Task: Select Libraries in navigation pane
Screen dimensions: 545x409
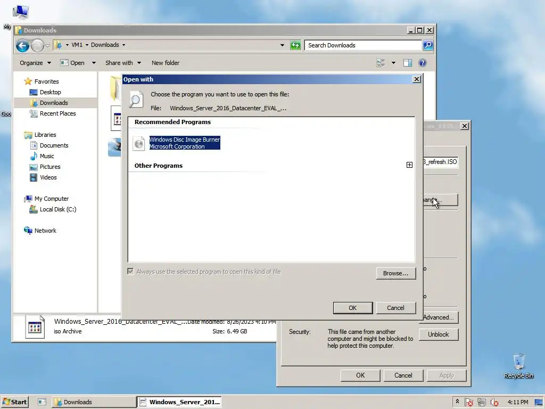Action: point(45,135)
